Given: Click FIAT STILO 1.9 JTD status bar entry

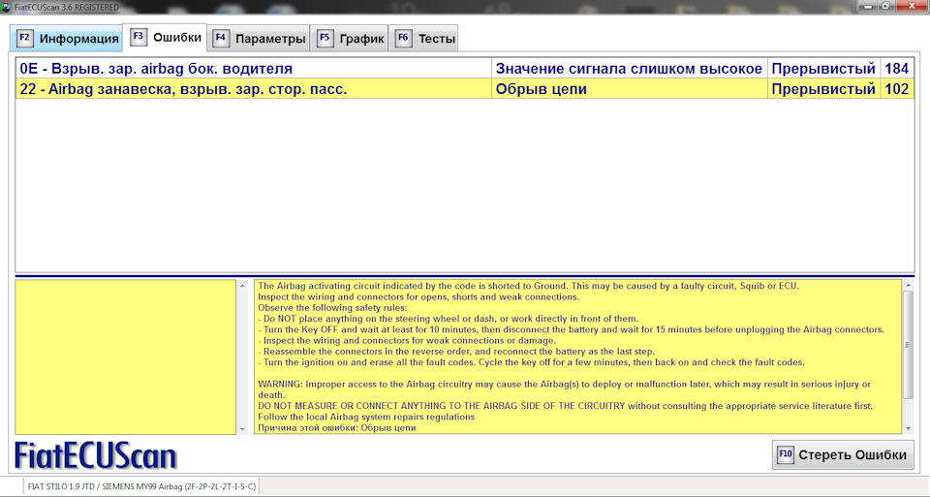Looking at the screenshot, I should (141, 486).
